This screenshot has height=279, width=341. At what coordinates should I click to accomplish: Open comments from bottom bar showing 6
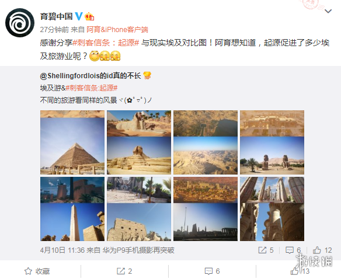coord(213,271)
